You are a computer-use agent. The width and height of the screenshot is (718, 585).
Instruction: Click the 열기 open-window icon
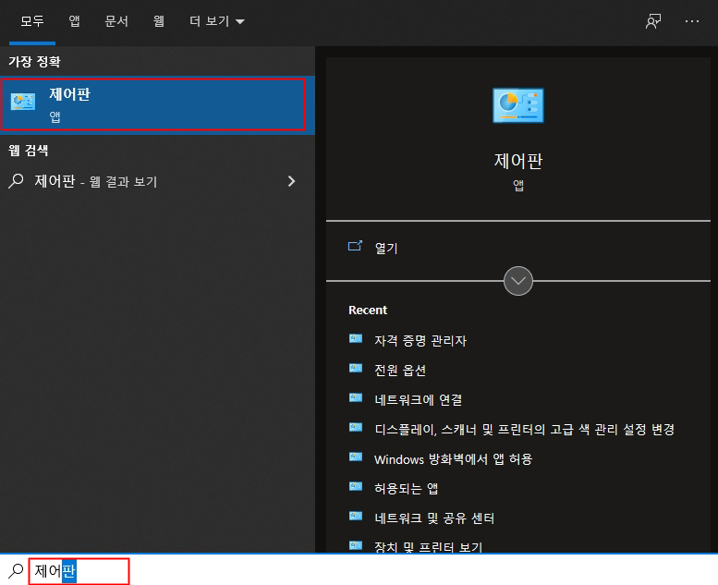click(355, 247)
